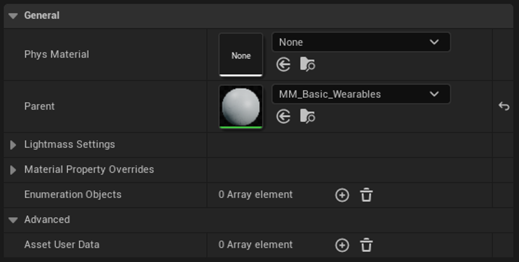Open the Phys Material None dropdown
This screenshot has height=262, width=519.
(x=361, y=42)
